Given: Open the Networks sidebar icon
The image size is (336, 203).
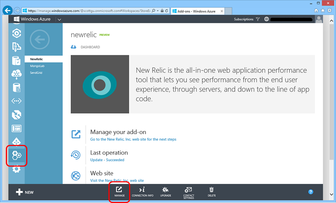Looking at the screenshot, I should pos(17,101).
